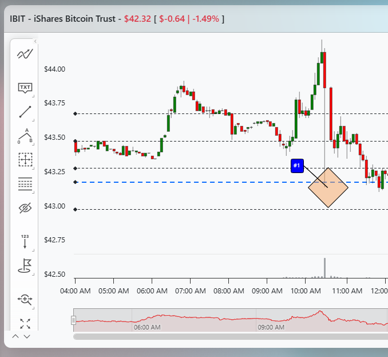
Task: Click the 09:00 AM label in navigator
Action: pyautogui.click(x=271, y=327)
